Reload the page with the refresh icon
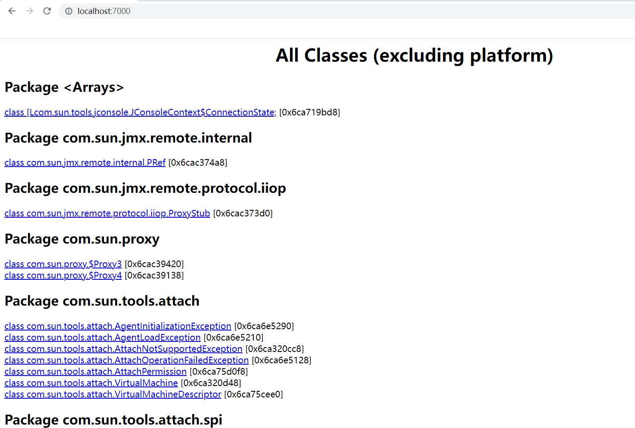This screenshot has width=635, height=428. 47,11
